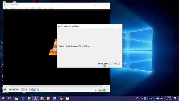This screenshot has height=101, width=179.
Task: Select the VLC icon on the taskbar
Action: 36,98
